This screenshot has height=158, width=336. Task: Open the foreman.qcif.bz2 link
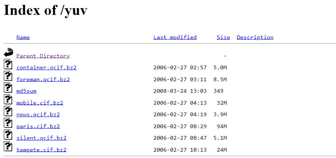(x=43, y=79)
